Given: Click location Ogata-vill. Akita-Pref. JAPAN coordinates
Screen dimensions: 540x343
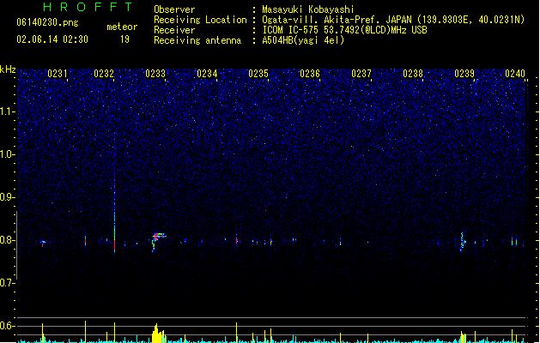Looking at the screenshot, I should (x=393, y=20).
